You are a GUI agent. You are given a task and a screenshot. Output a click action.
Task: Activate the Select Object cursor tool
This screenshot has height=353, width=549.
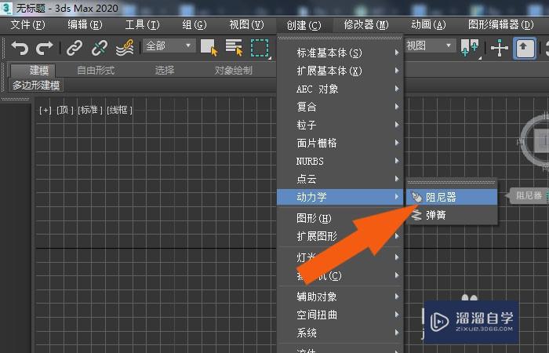coord(209,48)
